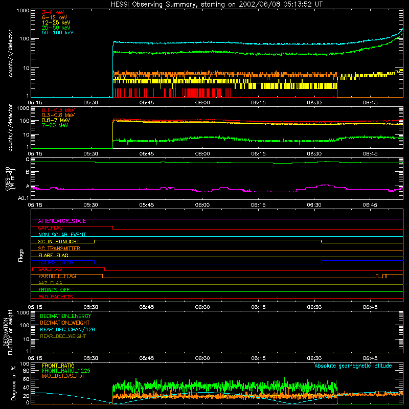Click the SC_IN_SUNLIGHT flag label

point(59,241)
